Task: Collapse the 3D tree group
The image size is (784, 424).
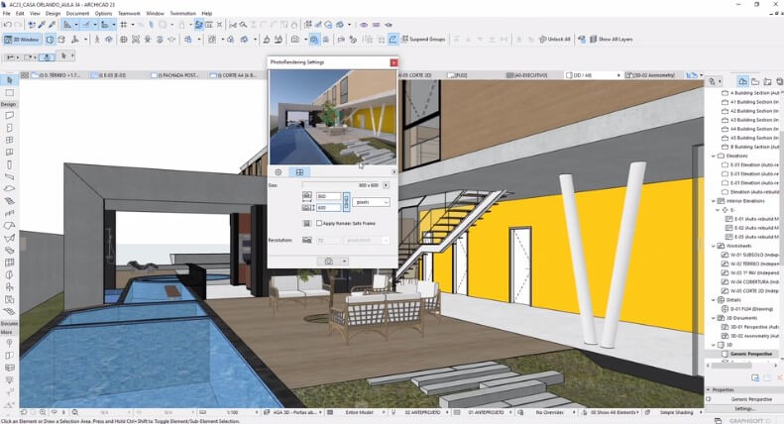Action: (714, 345)
